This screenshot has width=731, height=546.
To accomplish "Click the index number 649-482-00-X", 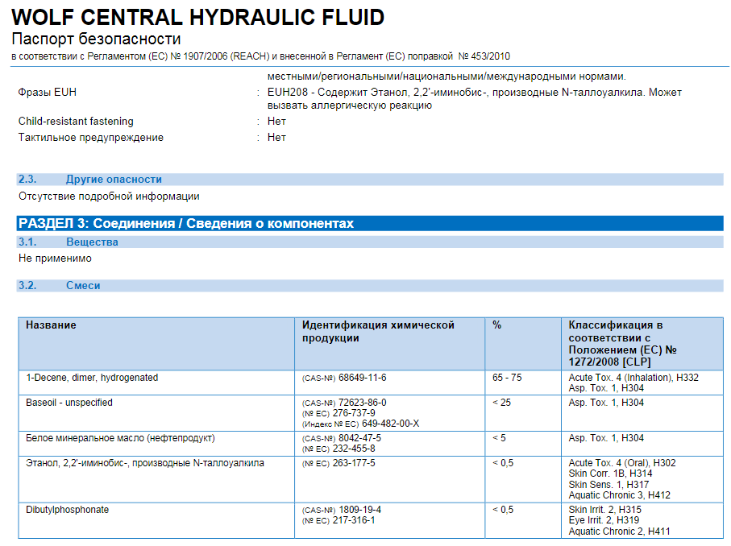I will click(x=390, y=424).
